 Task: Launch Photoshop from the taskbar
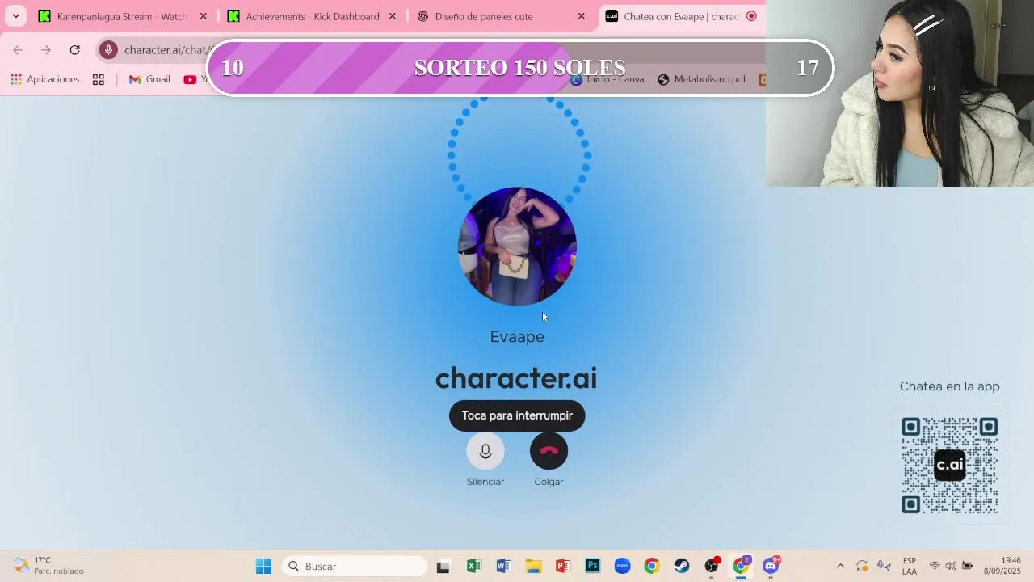click(x=593, y=567)
